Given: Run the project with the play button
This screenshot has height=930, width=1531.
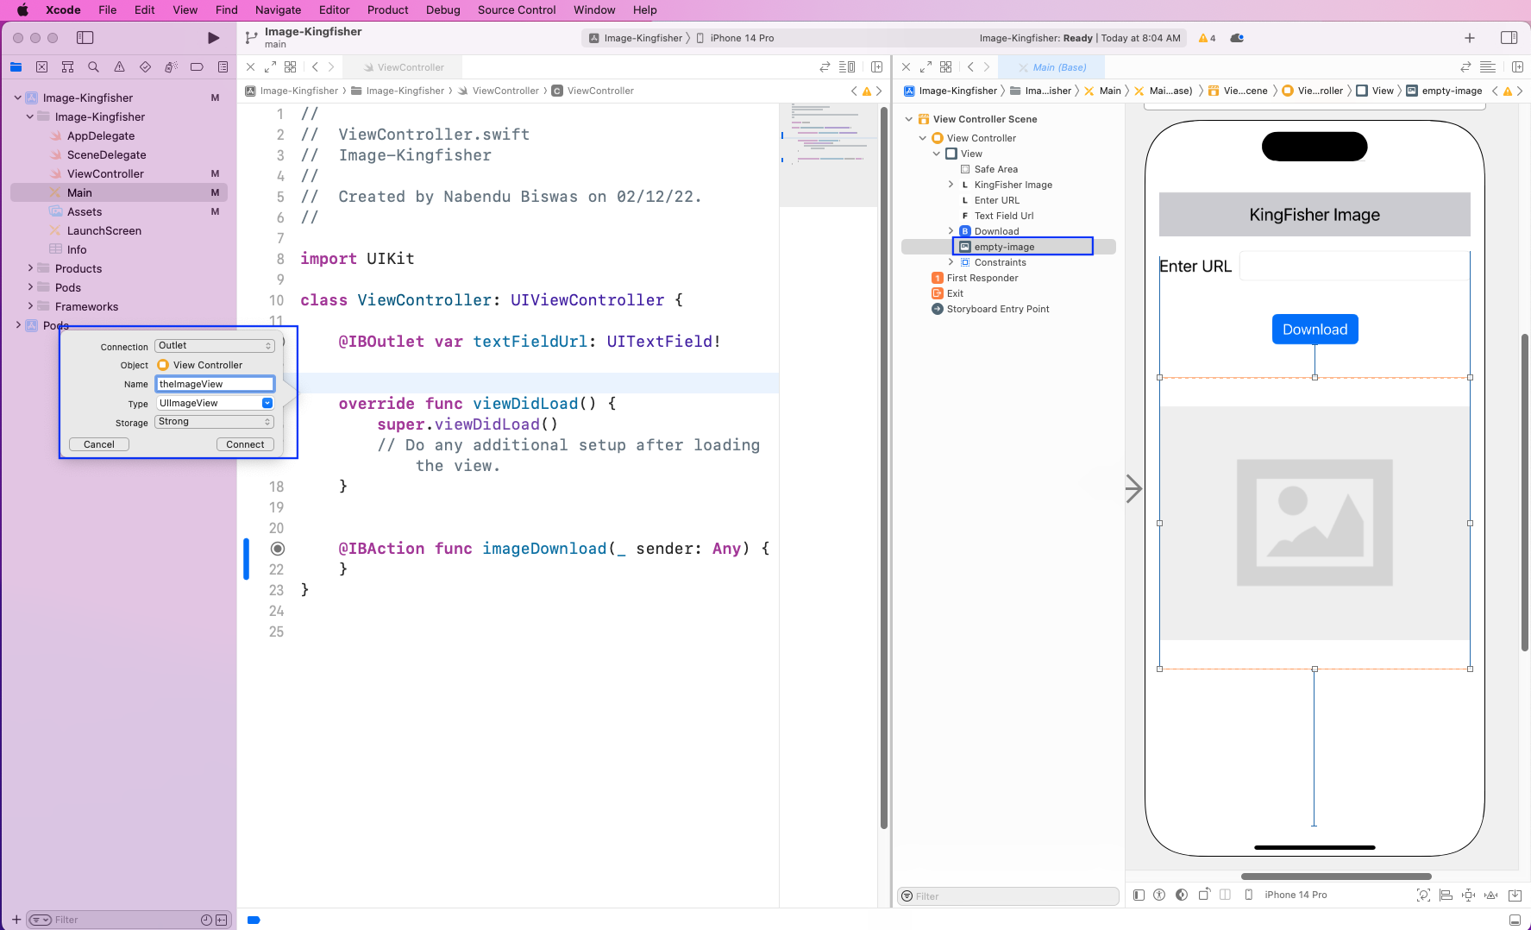Looking at the screenshot, I should (213, 38).
